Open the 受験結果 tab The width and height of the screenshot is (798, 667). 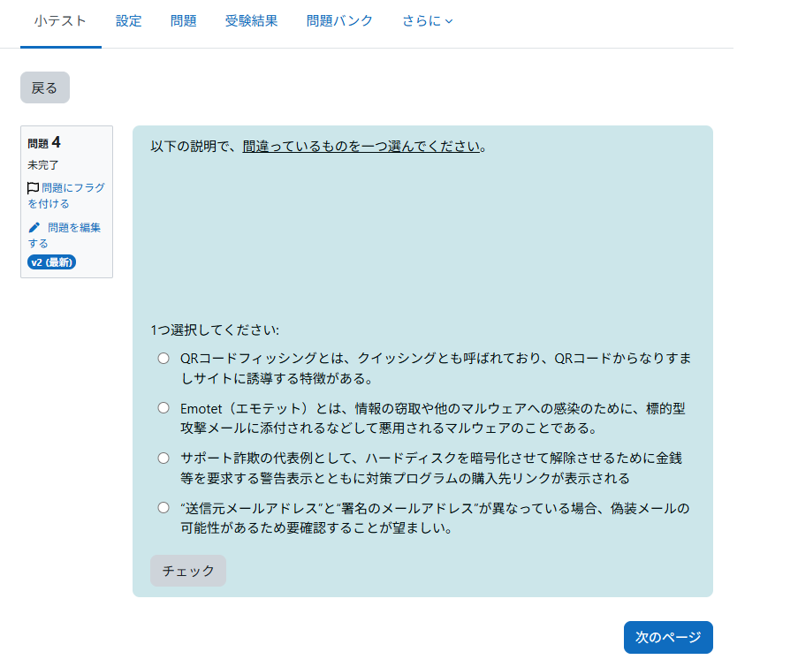(x=251, y=21)
